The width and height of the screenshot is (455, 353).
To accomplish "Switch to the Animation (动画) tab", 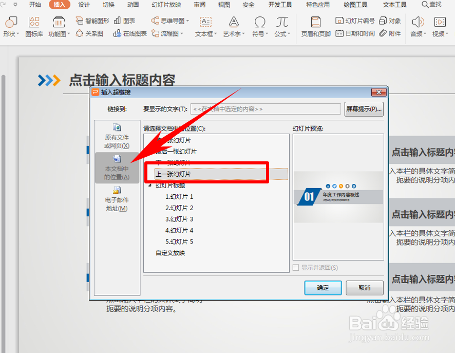I will [x=133, y=5].
